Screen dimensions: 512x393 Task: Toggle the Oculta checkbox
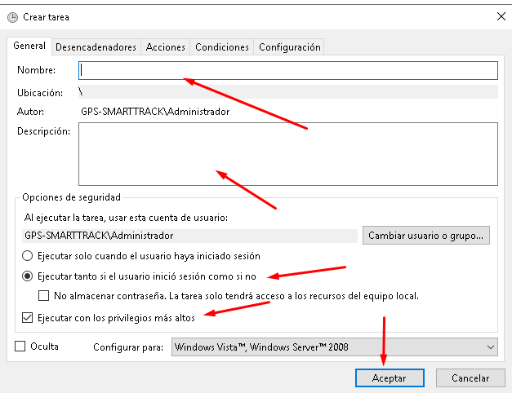[20, 347]
